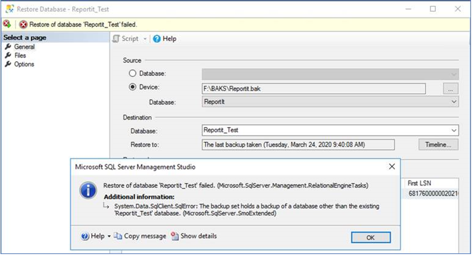Image resolution: width=472 pixels, height=255 pixels.
Task: Open the Options page
Action: [x=24, y=64]
